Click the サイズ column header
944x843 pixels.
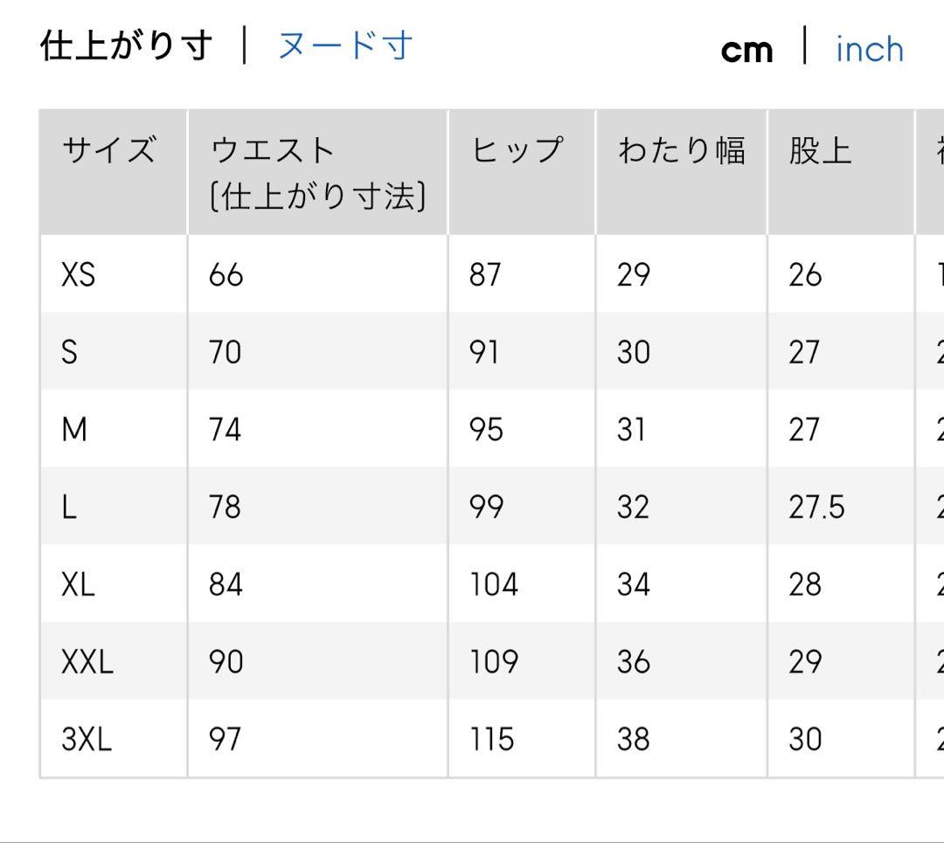point(108,152)
